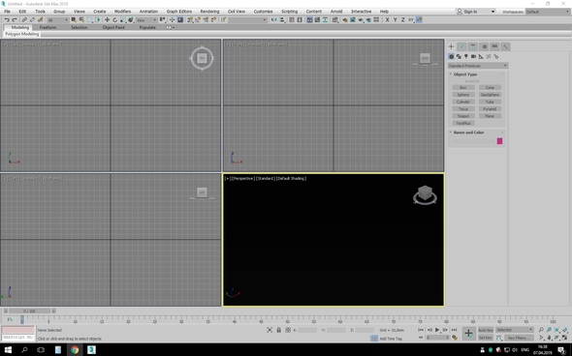Open the Chrome icon in the taskbar

(75, 350)
